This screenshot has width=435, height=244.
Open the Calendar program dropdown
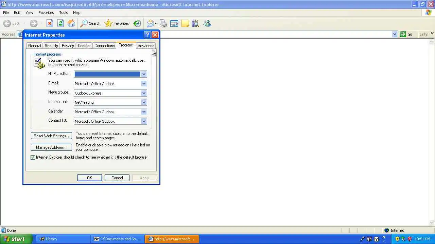pos(144,111)
